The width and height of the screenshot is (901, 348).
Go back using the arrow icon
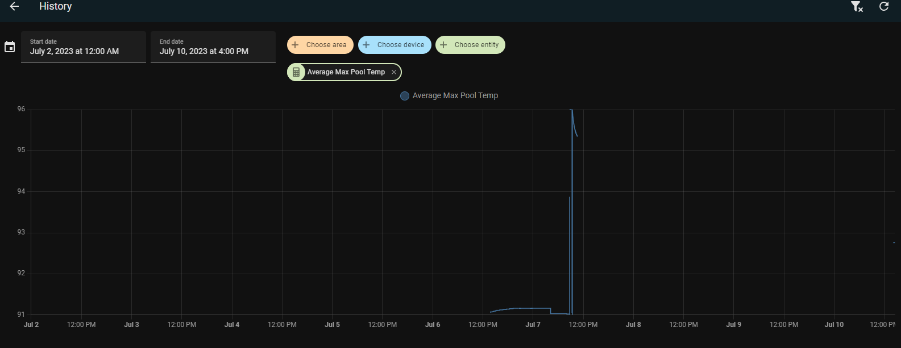(15, 6)
